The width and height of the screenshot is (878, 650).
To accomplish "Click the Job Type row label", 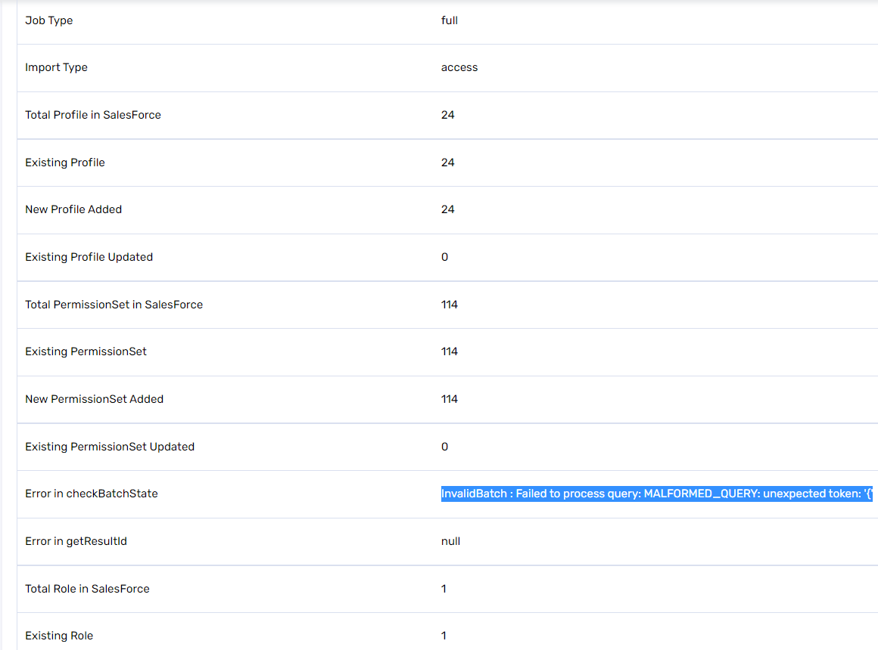I will (48, 20).
